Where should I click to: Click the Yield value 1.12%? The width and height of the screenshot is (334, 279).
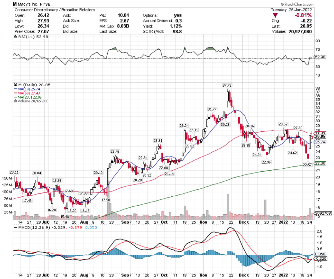(176, 26)
